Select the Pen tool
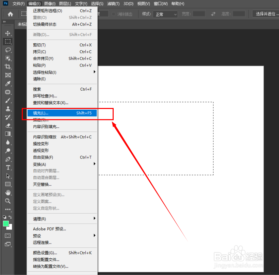The height and width of the screenshot is (275, 279). click(x=7, y=159)
